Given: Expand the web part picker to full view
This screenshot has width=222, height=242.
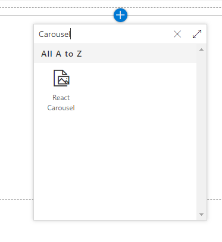Looking at the screenshot, I should pos(197,34).
